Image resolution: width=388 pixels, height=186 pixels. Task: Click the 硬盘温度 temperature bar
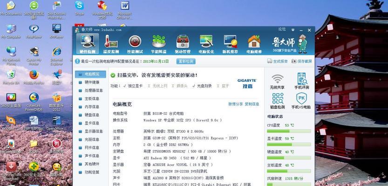[x=289, y=158]
